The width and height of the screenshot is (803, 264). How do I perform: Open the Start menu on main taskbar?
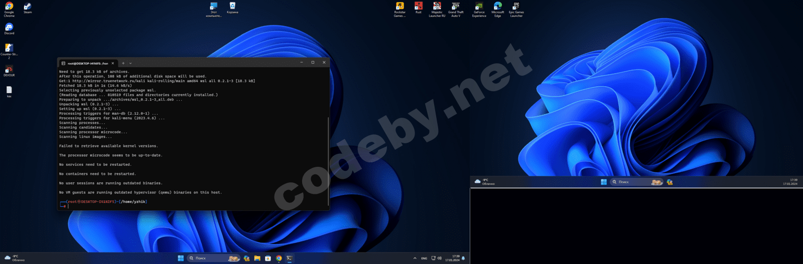tap(181, 258)
